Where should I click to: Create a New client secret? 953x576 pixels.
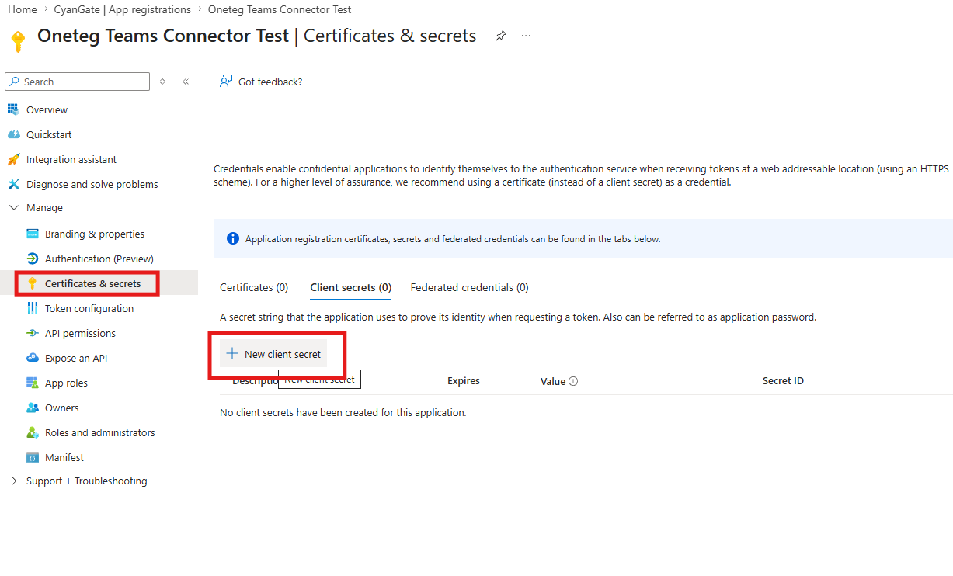point(273,354)
